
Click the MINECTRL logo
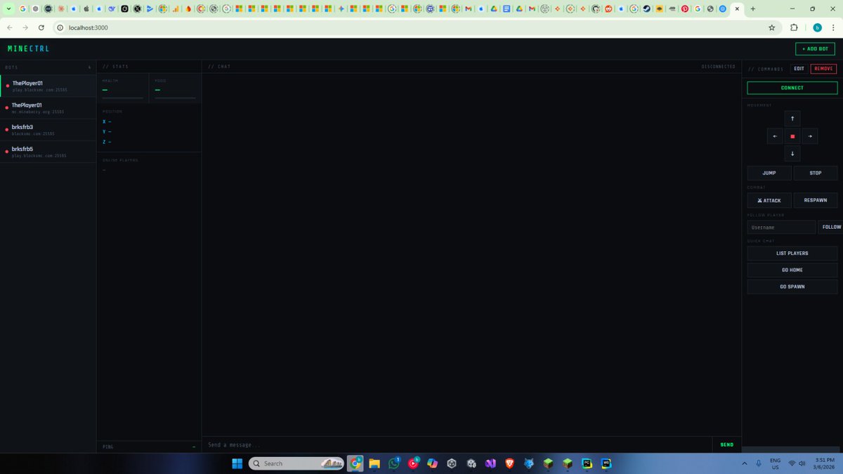(28, 49)
